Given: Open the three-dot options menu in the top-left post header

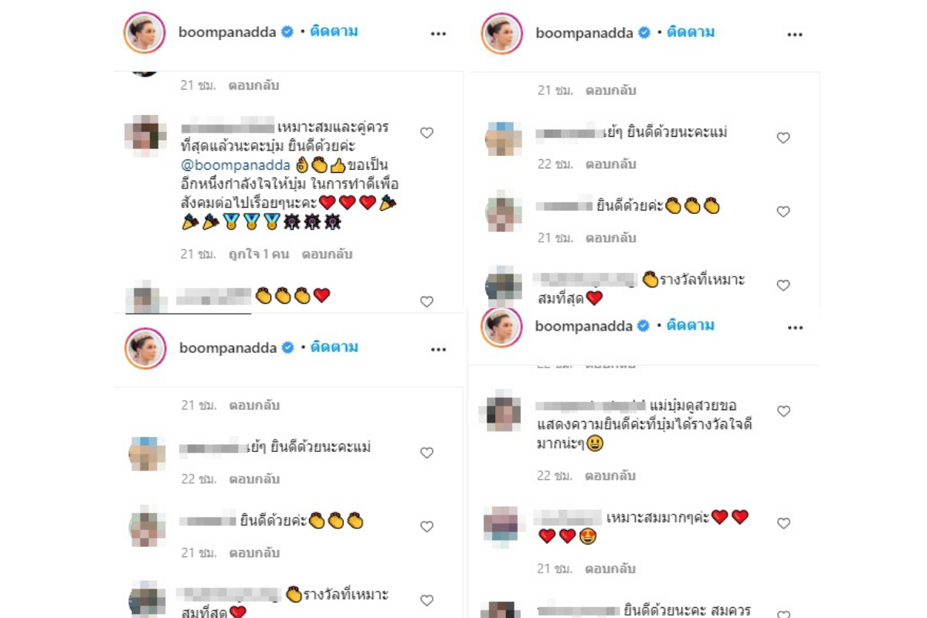Looking at the screenshot, I should [439, 34].
